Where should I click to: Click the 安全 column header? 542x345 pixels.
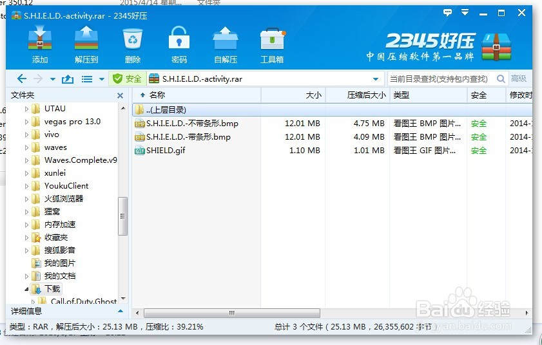(486, 95)
